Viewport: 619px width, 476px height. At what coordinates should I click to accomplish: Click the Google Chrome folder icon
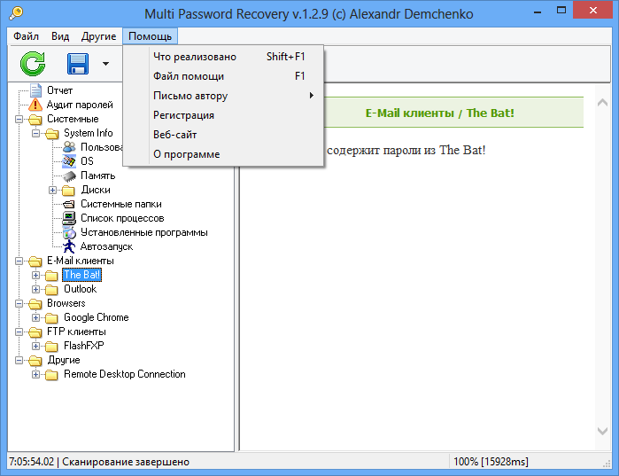(x=51, y=318)
